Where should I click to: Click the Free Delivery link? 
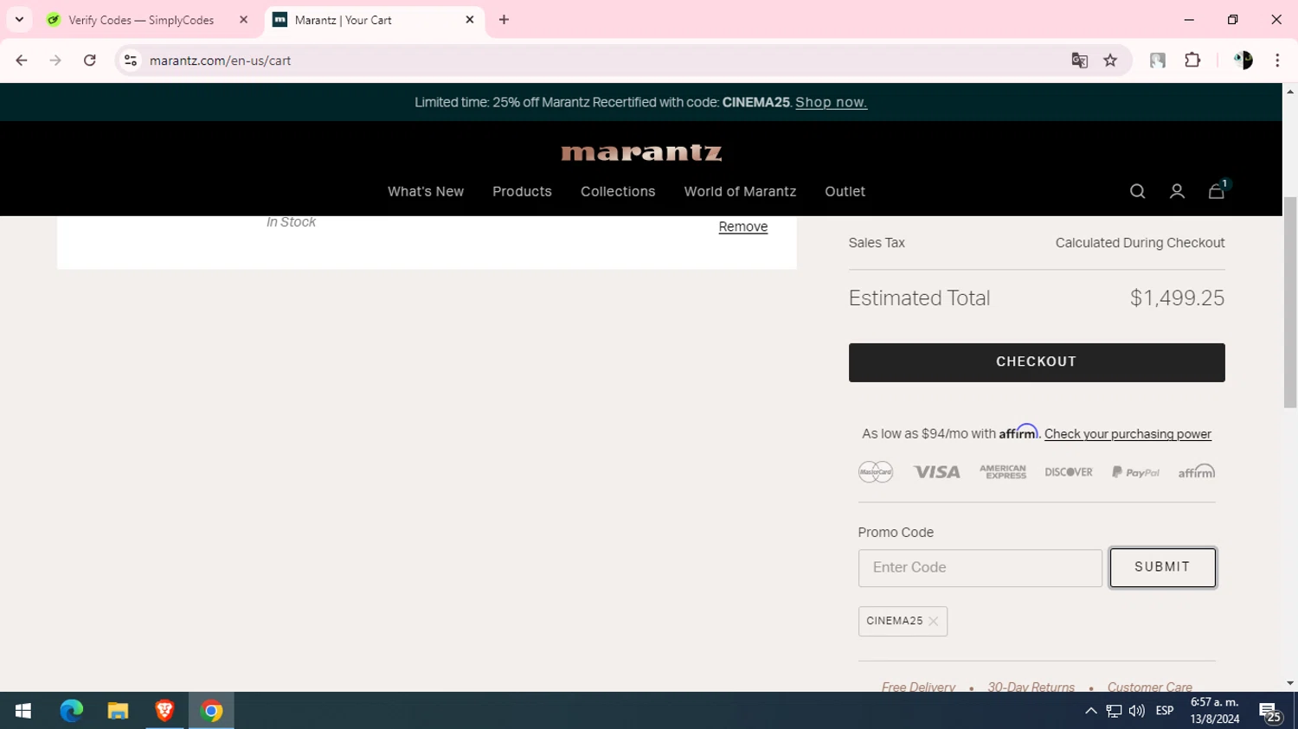coord(918,687)
